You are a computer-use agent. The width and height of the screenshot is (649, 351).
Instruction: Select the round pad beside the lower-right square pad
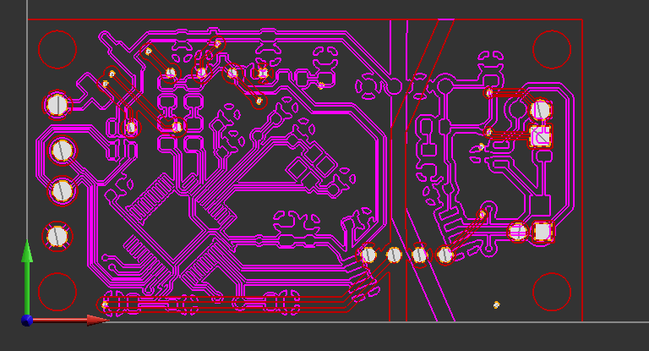pos(518,232)
